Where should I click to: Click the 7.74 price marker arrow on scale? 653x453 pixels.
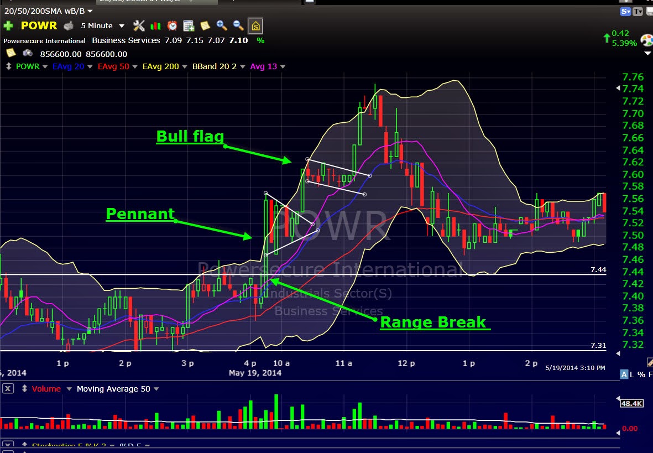pos(618,88)
